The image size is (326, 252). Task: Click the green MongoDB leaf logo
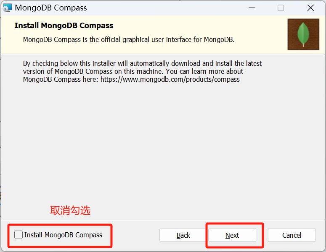pyautogui.click(x=303, y=34)
